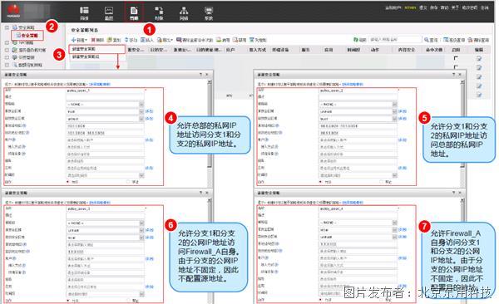
Task: Select 允许 permit radio in policy_ipsec_1 dialog
Action: click(68, 182)
